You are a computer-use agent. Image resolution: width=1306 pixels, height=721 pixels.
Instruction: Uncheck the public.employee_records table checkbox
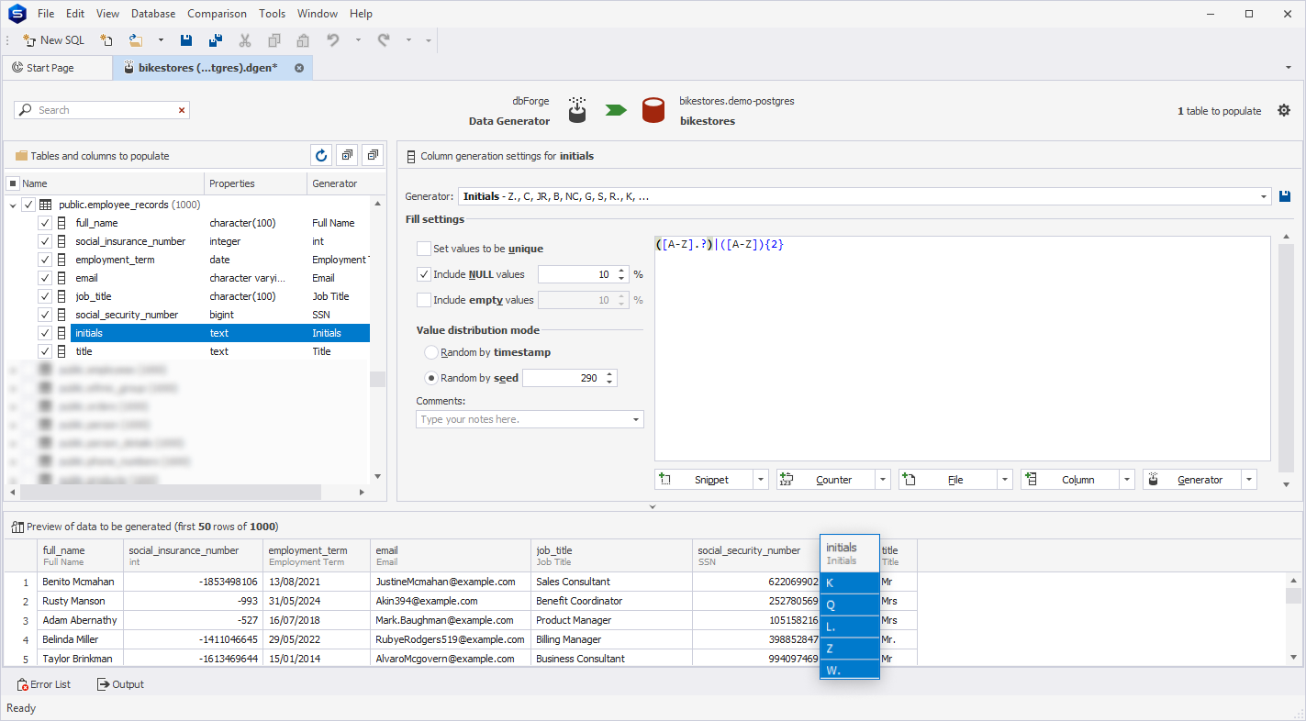(28, 205)
